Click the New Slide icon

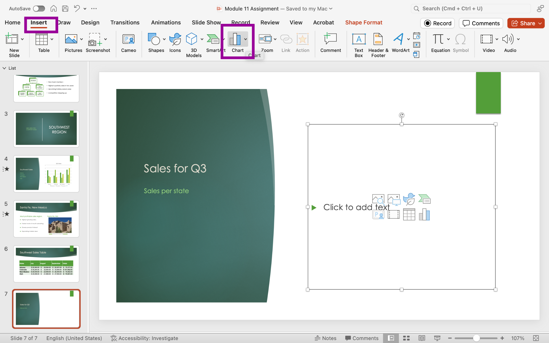point(12,39)
